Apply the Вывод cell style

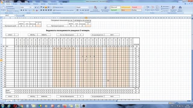coord(137,10)
